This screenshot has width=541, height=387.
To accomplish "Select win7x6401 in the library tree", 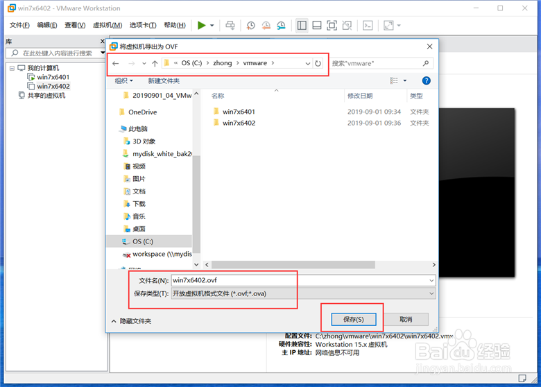I will [53, 77].
